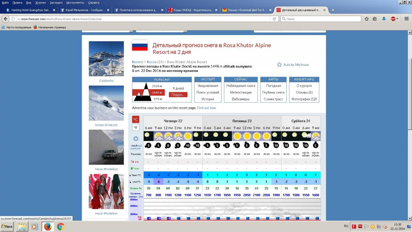Close the snow-forecast active tab
This screenshot has height=232, width=412.
(324, 10)
